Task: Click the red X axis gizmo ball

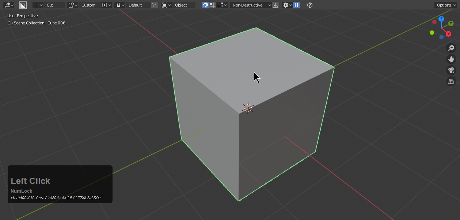Action: click(448, 34)
